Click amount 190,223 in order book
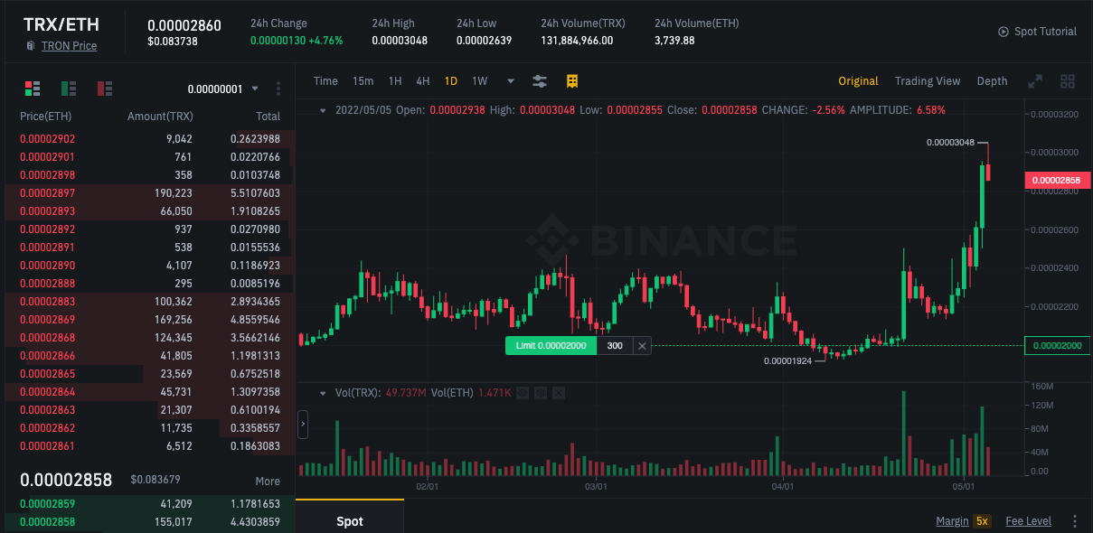 click(173, 193)
